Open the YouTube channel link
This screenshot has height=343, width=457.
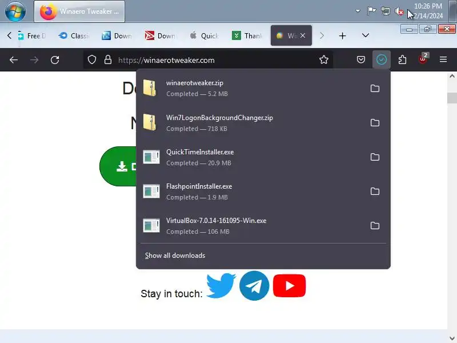pos(290,285)
